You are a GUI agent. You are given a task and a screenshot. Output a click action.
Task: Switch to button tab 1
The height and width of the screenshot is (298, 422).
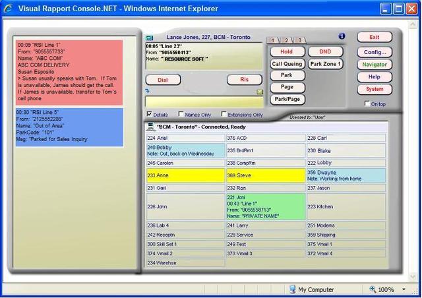pyautogui.click(x=272, y=40)
